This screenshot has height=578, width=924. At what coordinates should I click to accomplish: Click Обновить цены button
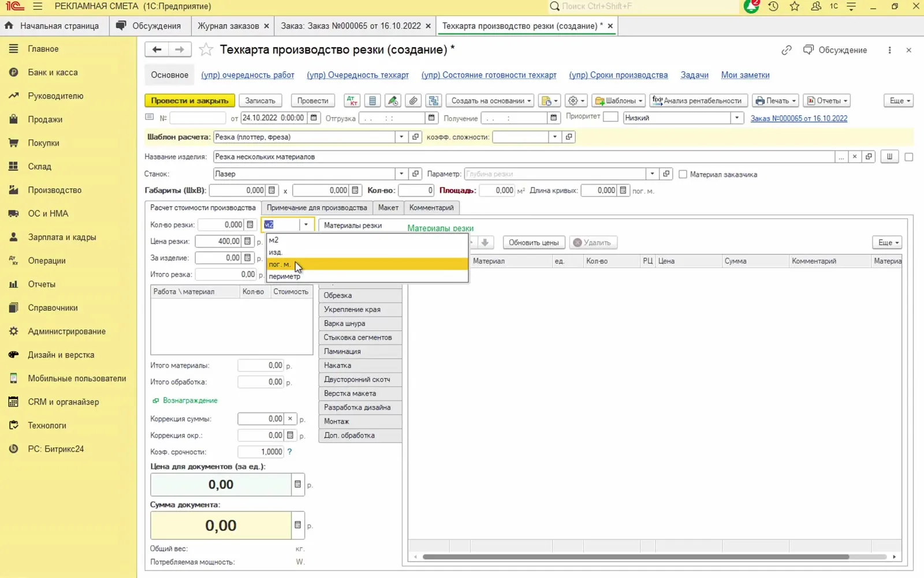pyautogui.click(x=534, y=242)
